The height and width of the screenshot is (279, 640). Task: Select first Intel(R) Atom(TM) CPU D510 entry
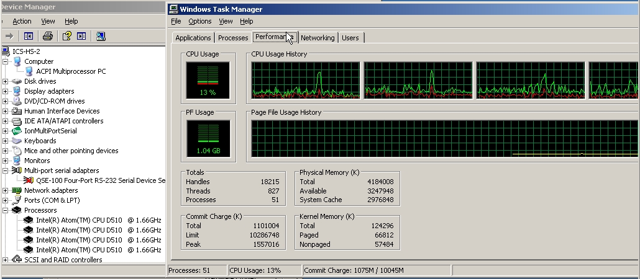[98, 220]
